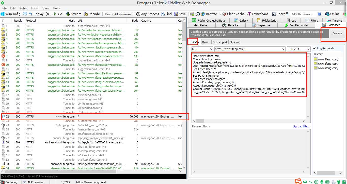Switch to the AutoResponder tab
347x184 pixels.
click(x=296, y=25)
